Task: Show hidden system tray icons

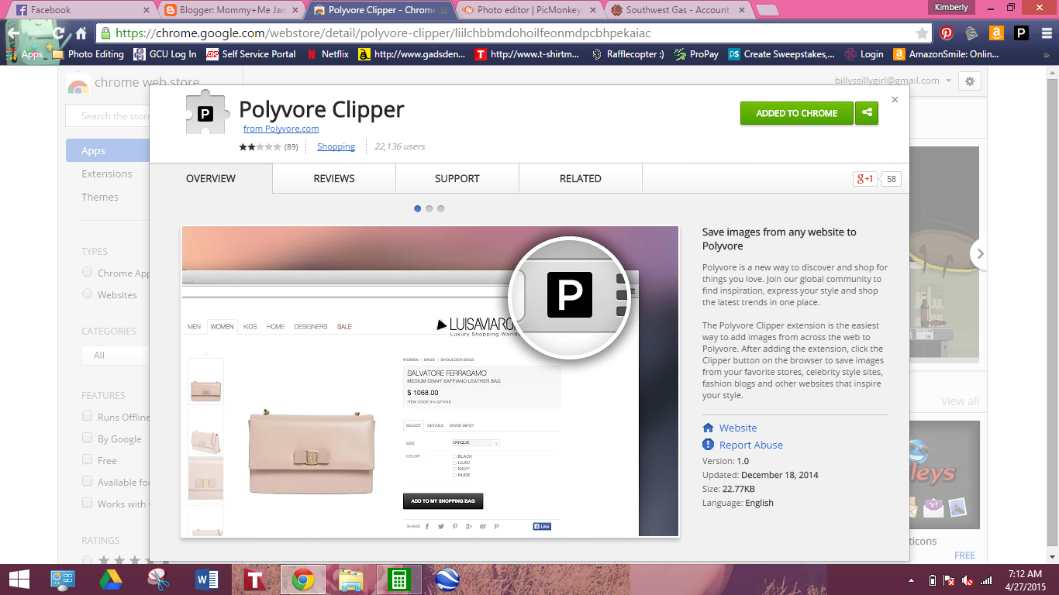Action: [912, 580]
